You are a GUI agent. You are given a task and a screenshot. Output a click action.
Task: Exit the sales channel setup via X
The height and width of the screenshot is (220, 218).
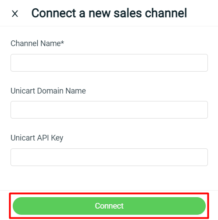(15, 14)
